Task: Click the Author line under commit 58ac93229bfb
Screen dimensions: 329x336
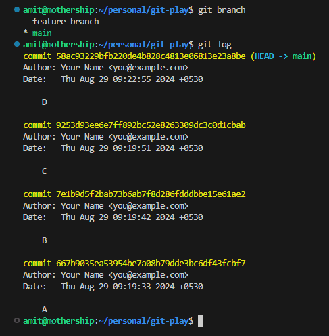Action: click(105, 68)
